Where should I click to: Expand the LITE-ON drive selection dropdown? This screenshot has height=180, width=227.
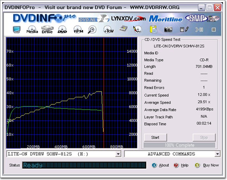[118, 154]
